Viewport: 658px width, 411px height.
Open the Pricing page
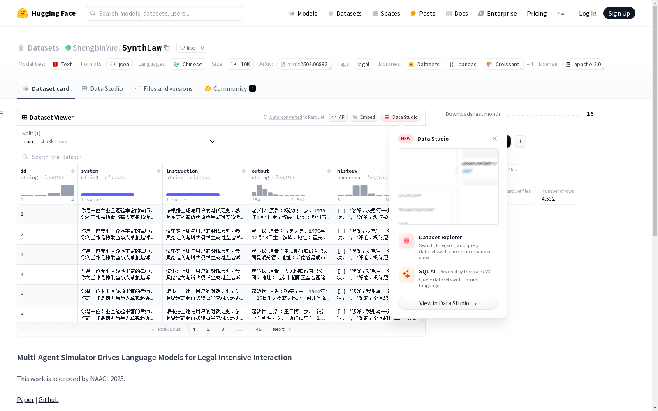(x=537, y=13)
